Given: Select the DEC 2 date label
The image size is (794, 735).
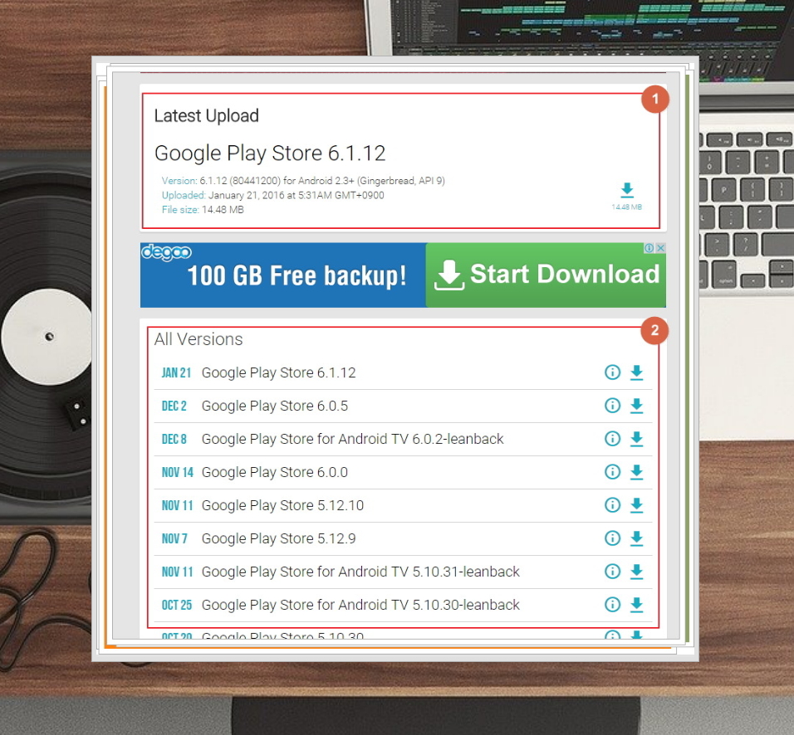Looking at the screenshot, I should 174,406.
